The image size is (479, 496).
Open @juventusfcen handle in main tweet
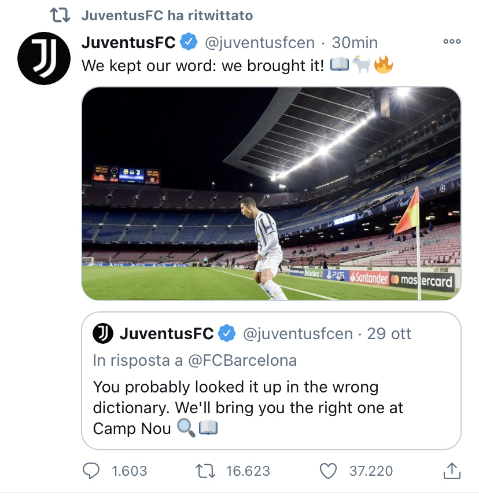pos(260,43)
